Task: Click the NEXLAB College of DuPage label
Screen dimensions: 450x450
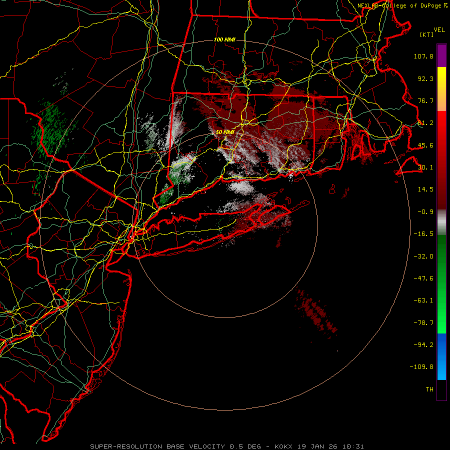Action: (x=402, y=5)
